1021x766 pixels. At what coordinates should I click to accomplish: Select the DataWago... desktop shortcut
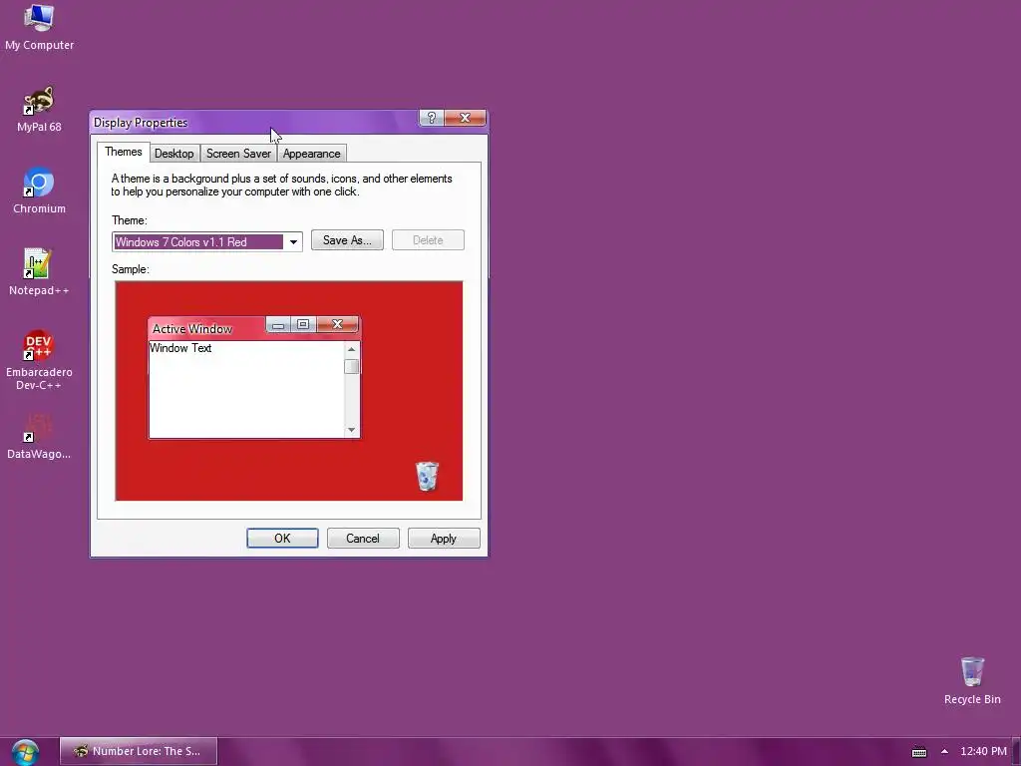[39, 437]
